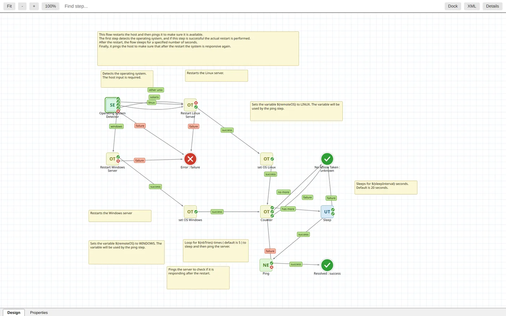Reset zoom with the 100% button
The height and width of the screenshot is (316, 506).
(x=51, y=6)
